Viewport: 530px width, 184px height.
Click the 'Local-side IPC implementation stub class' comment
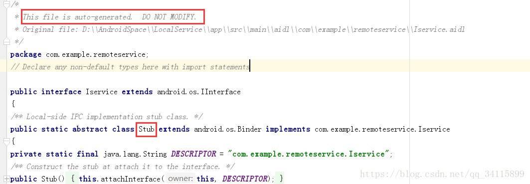pyautogui.click(x=107, y=117)
